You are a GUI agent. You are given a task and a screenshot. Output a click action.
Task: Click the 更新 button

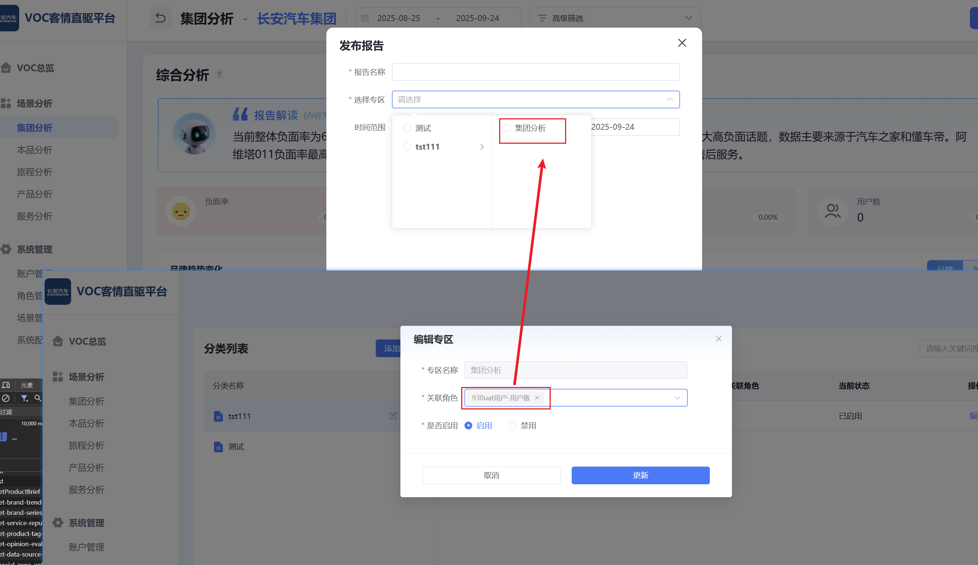point(640,475)
